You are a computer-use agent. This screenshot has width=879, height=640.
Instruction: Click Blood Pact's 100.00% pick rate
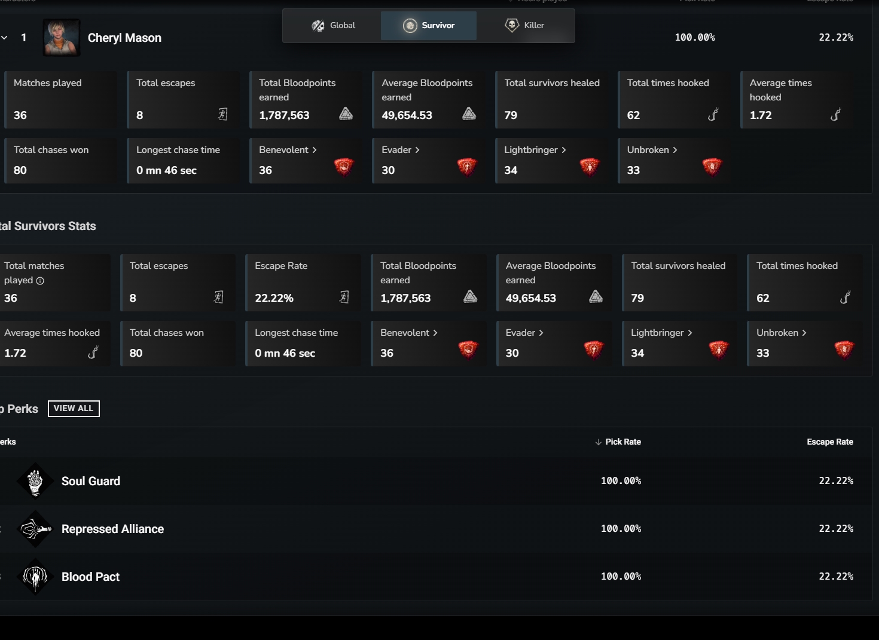click(x=621, y=577)
